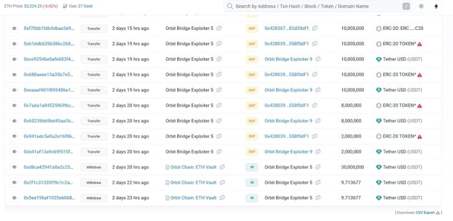453x221 pixels.
Task: Copy recipient 0x428039 in 0xb1ddb639 row
Action: (x=315, y=44)
